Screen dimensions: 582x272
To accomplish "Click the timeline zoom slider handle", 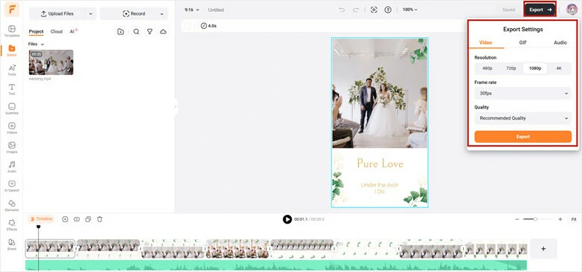I will pos(535,219).
